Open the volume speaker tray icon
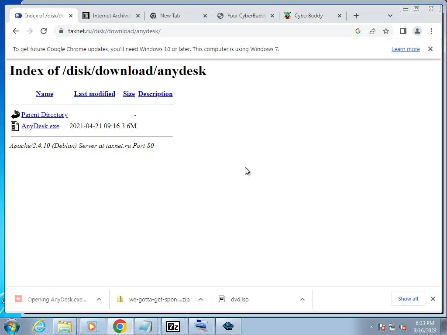This screenshot has width=447, height=335. point(403,327)
